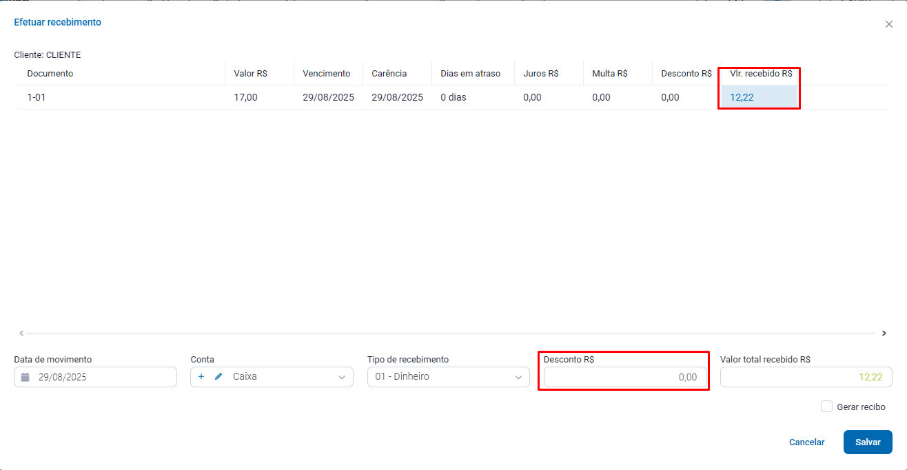Click the pencil icon to edit account
The height and width of the screenshot is (470, 907).
tap(218, 377)
